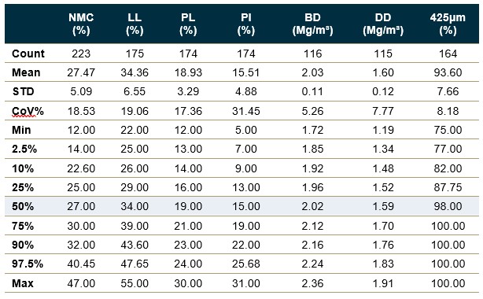Select the LL (%) column header
Screen dimensions: 483x299
(135, 24)
